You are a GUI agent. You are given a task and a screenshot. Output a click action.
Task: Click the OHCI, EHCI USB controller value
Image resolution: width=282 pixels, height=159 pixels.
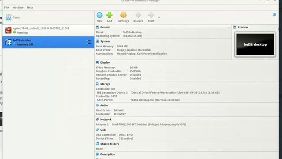(126, 135)
